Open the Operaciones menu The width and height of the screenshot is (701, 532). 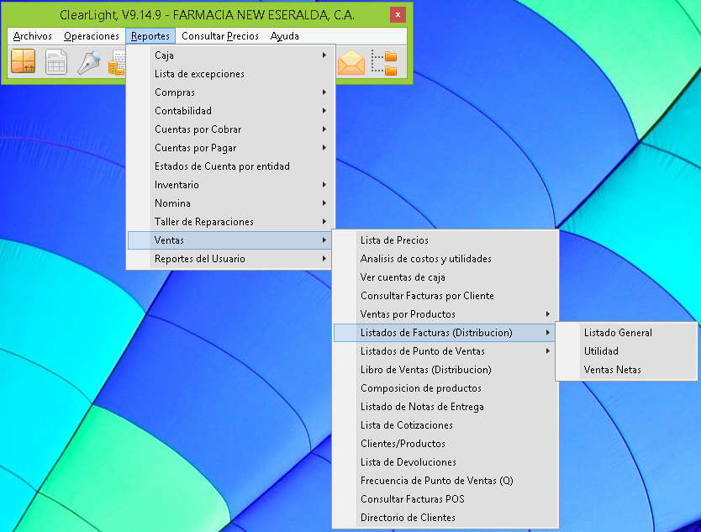tap(92, 36)
